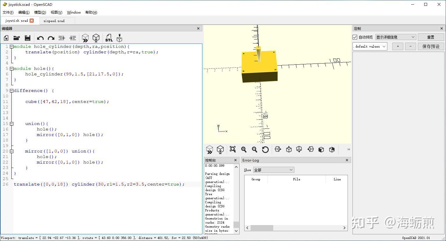Open the 视图(V) menu
This screenshot has height=241, width=446.
[56, 12]
